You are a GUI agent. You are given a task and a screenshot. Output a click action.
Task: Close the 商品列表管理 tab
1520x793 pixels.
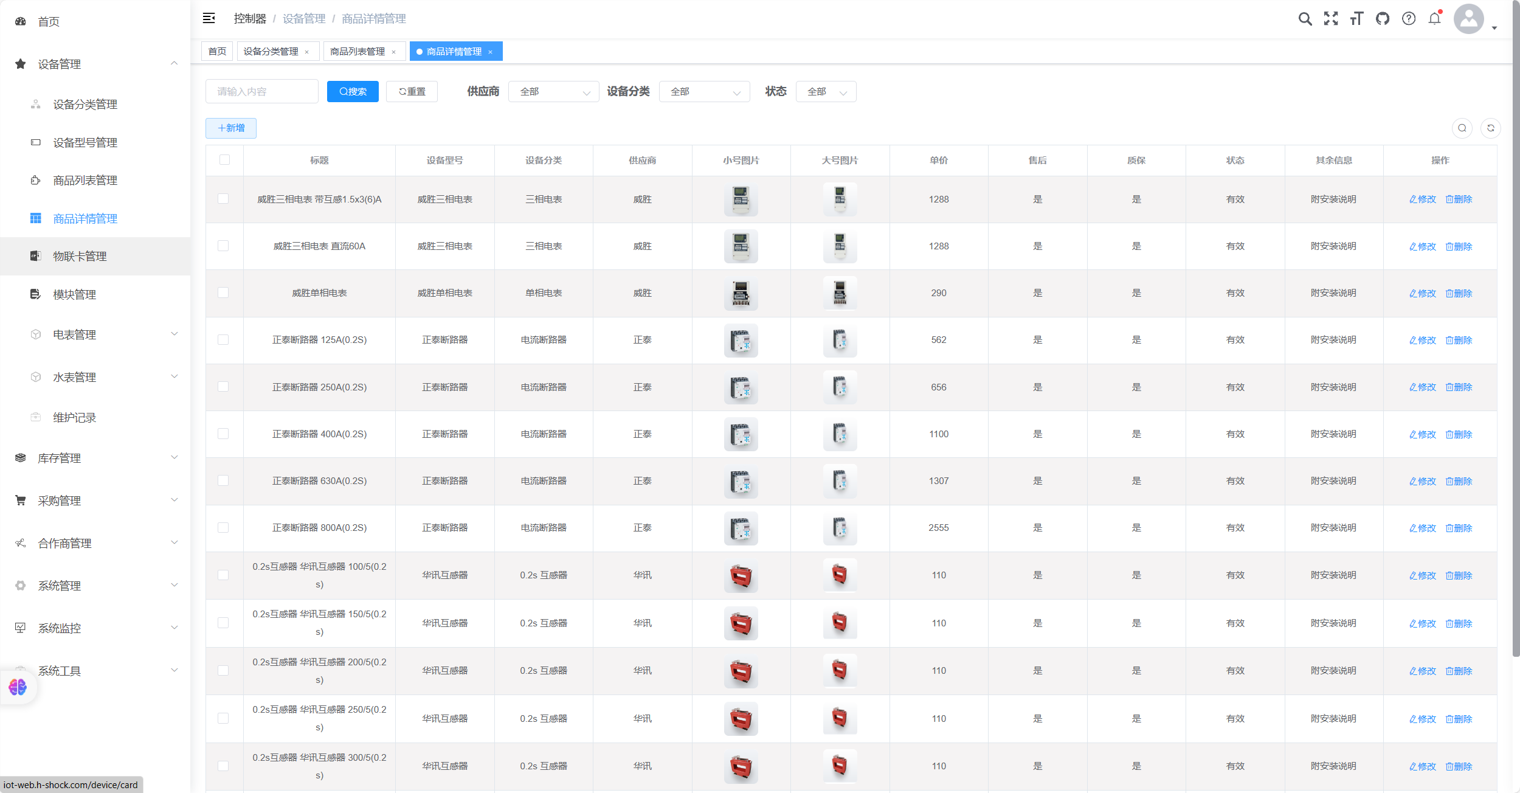coord(394,52)
